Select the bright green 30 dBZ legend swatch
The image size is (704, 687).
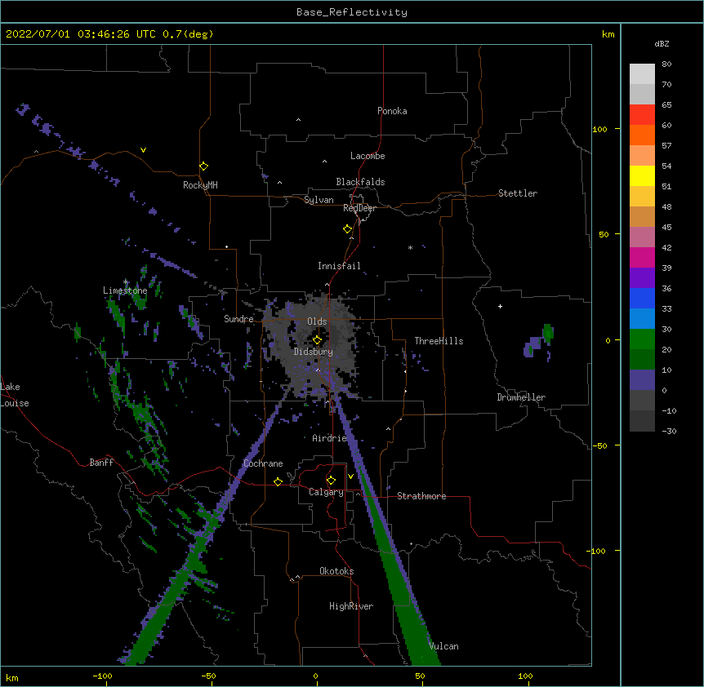click(642, 339)
